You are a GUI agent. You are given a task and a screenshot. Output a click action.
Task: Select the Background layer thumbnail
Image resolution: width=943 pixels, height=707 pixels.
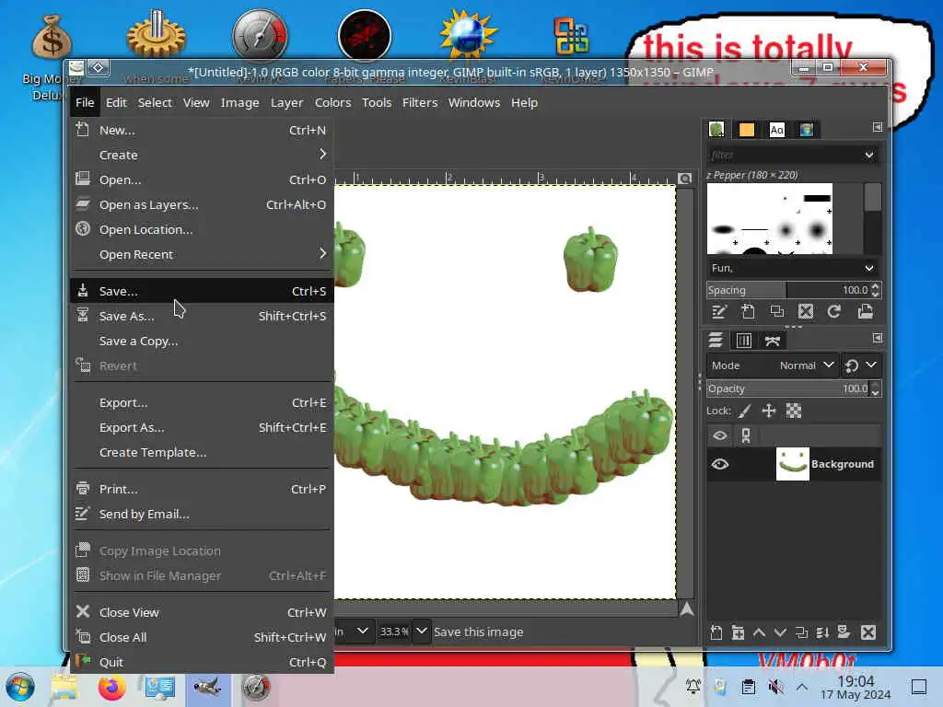[x=793, y=464]
